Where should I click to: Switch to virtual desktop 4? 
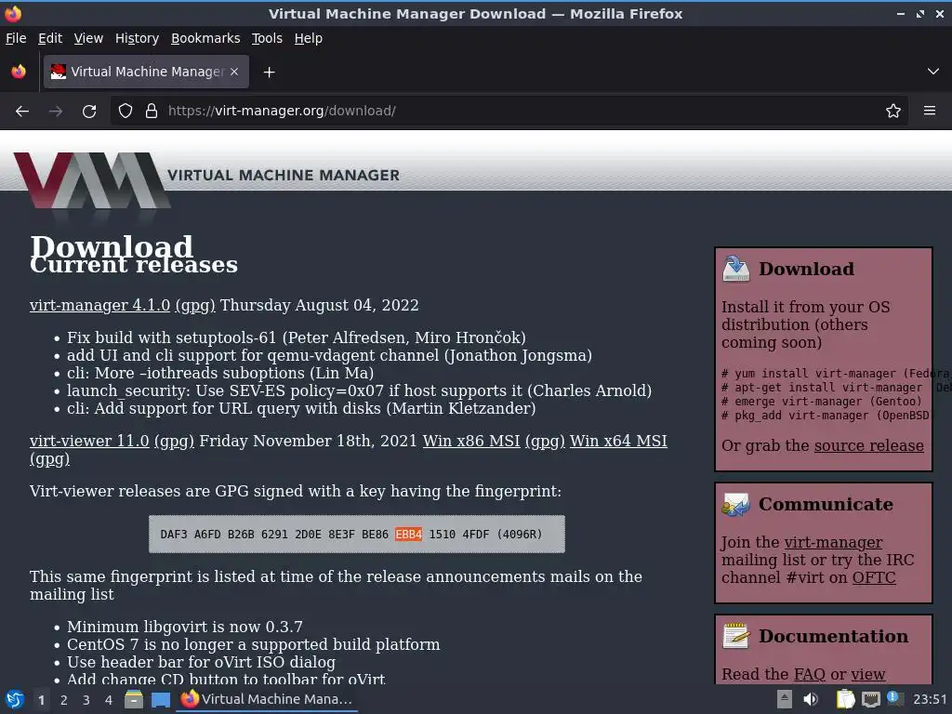pos(109,700)
